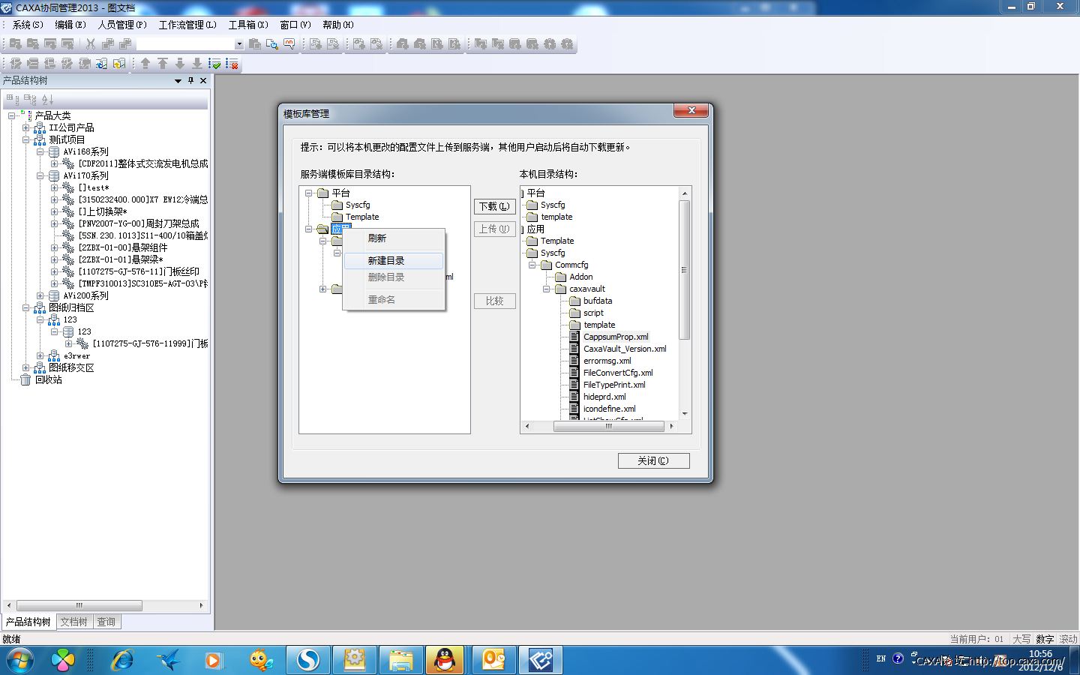
Task: Switch to the 查询 tab
Action: pyautogui.click(x=106, y=622)
